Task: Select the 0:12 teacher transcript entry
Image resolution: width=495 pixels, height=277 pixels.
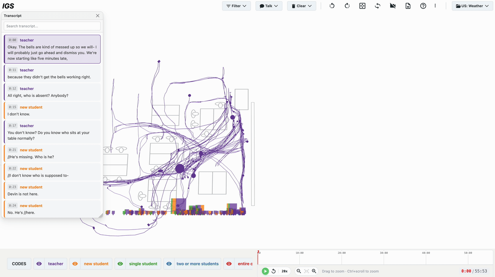Action: tap(52, 92)
